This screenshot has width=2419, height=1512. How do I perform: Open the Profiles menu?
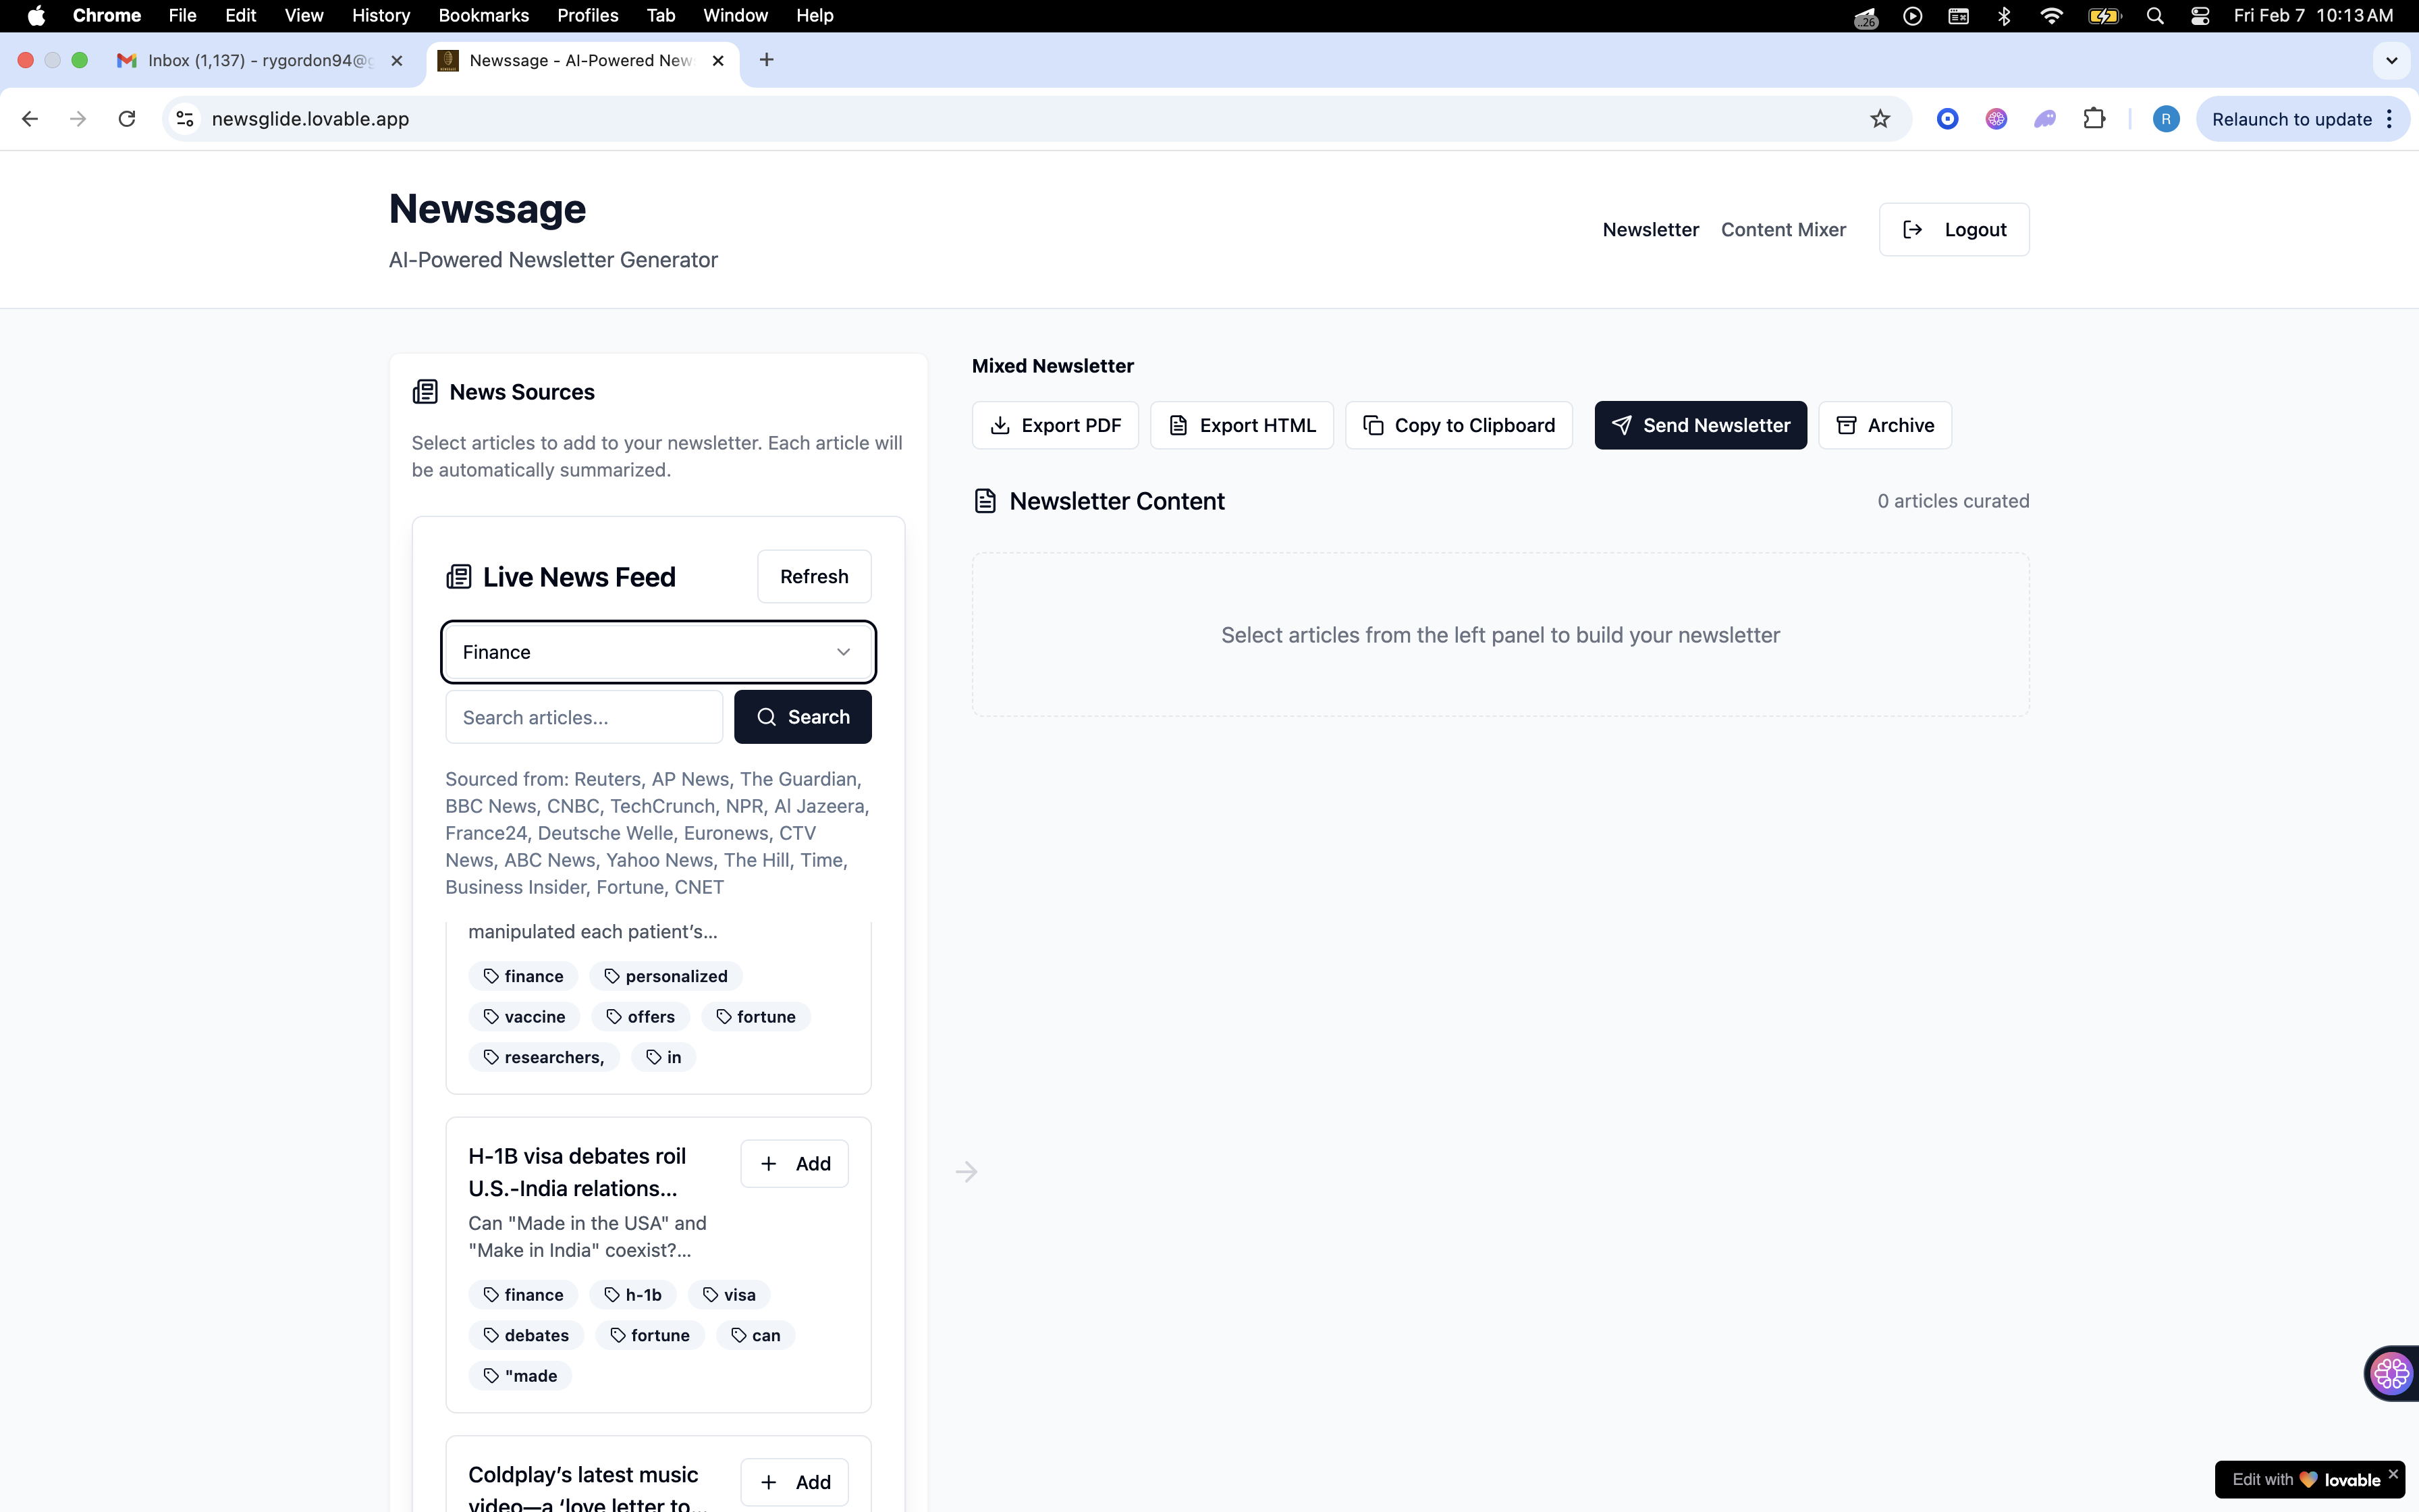[x=588, y=16]
